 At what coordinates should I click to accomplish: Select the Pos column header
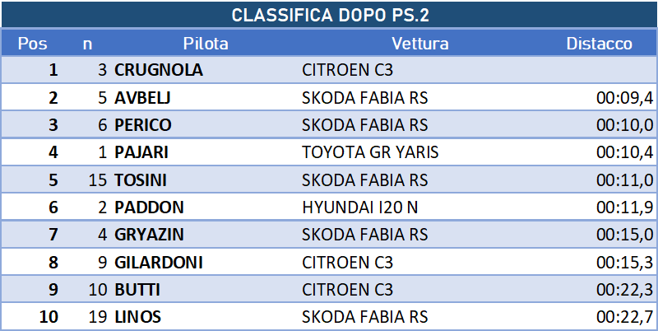[32, 44]
